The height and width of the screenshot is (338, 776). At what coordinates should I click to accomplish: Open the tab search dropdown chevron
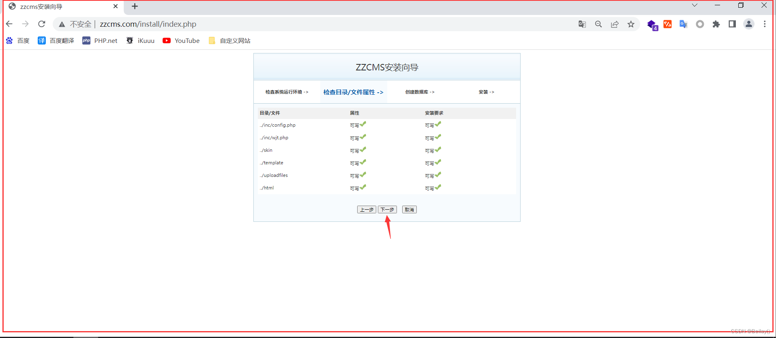coord(695,5)
